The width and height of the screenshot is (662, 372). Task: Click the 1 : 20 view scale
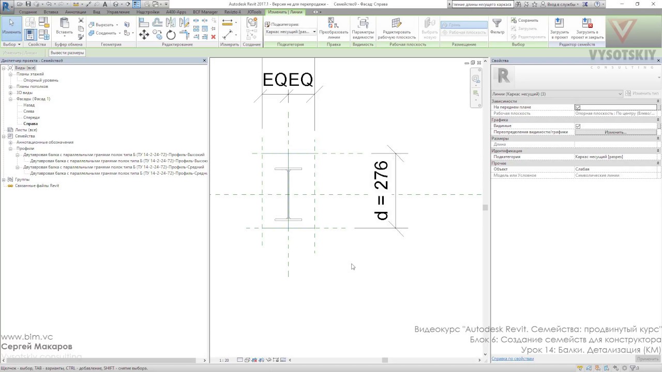tap(224, 360)
